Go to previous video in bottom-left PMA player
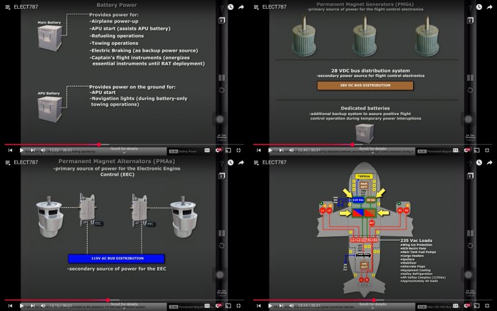The width and height of the screenshot is (497, 311). pos(9,307)
